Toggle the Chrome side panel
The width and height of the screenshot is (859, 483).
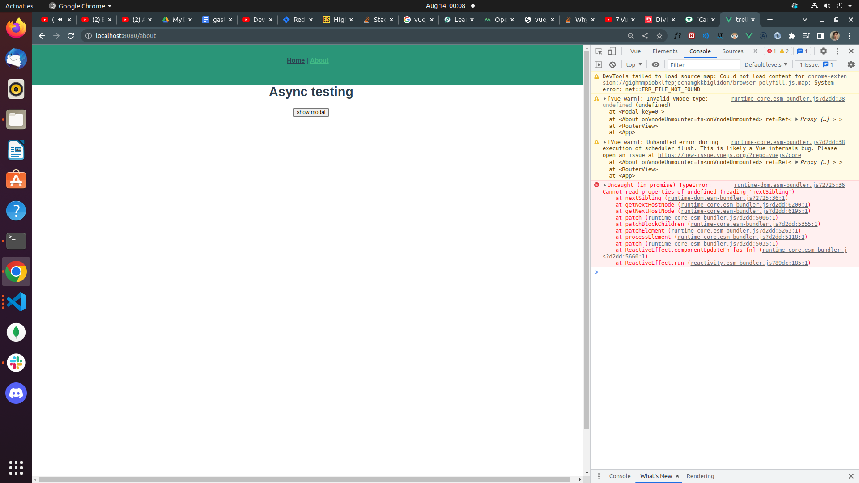click(820, 36)
